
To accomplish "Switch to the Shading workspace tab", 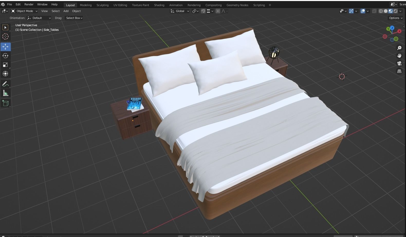I will click(x=159, y=5).
